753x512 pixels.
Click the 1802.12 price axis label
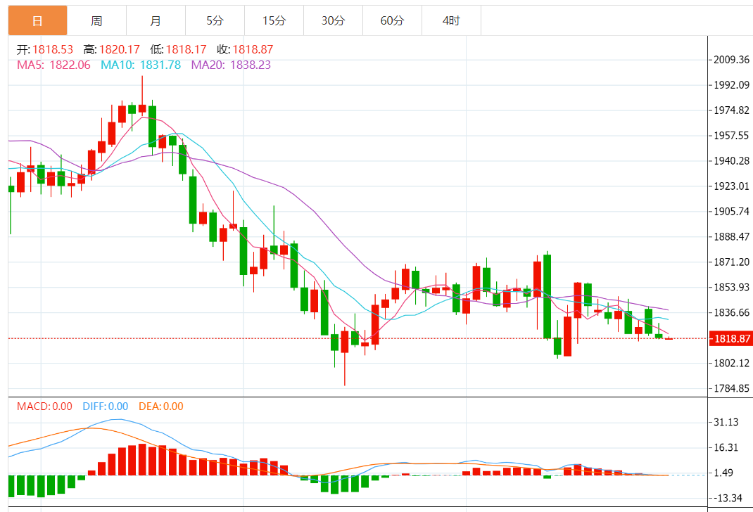pos(731,363)
